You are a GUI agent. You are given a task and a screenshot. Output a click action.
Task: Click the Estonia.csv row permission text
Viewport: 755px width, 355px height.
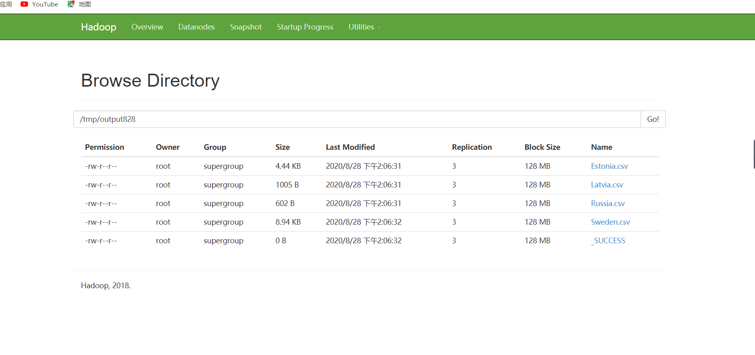(x=101, y=166)
